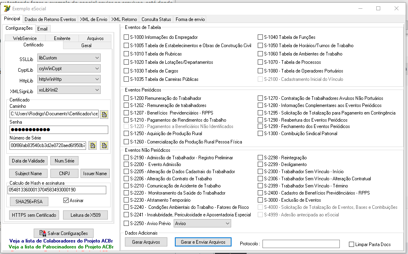Check S-2230 Afastamento Temporário
Viewport: 408px width, 254px height.
[126, 200]
